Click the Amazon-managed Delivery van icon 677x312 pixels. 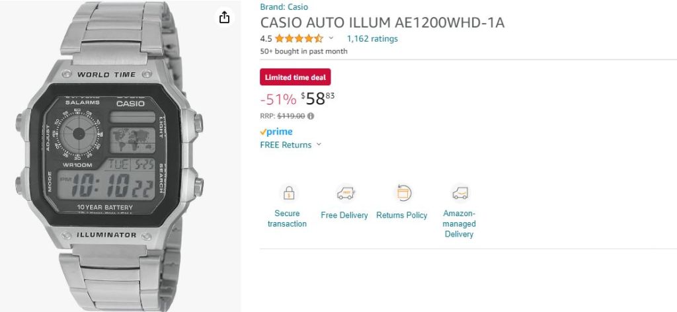(459, 193)
